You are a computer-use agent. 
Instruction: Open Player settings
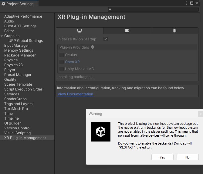coord(10,70)
